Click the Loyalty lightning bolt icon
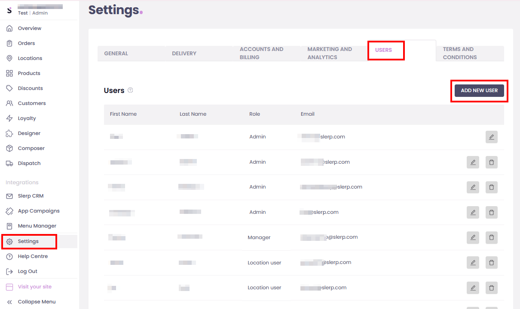Screen dimensions: 520x309 9,118
